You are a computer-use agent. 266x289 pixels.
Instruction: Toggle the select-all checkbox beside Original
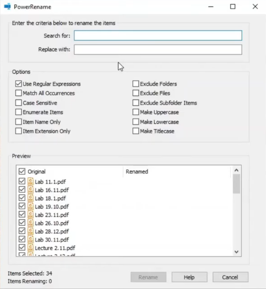[x=22, y=171]
